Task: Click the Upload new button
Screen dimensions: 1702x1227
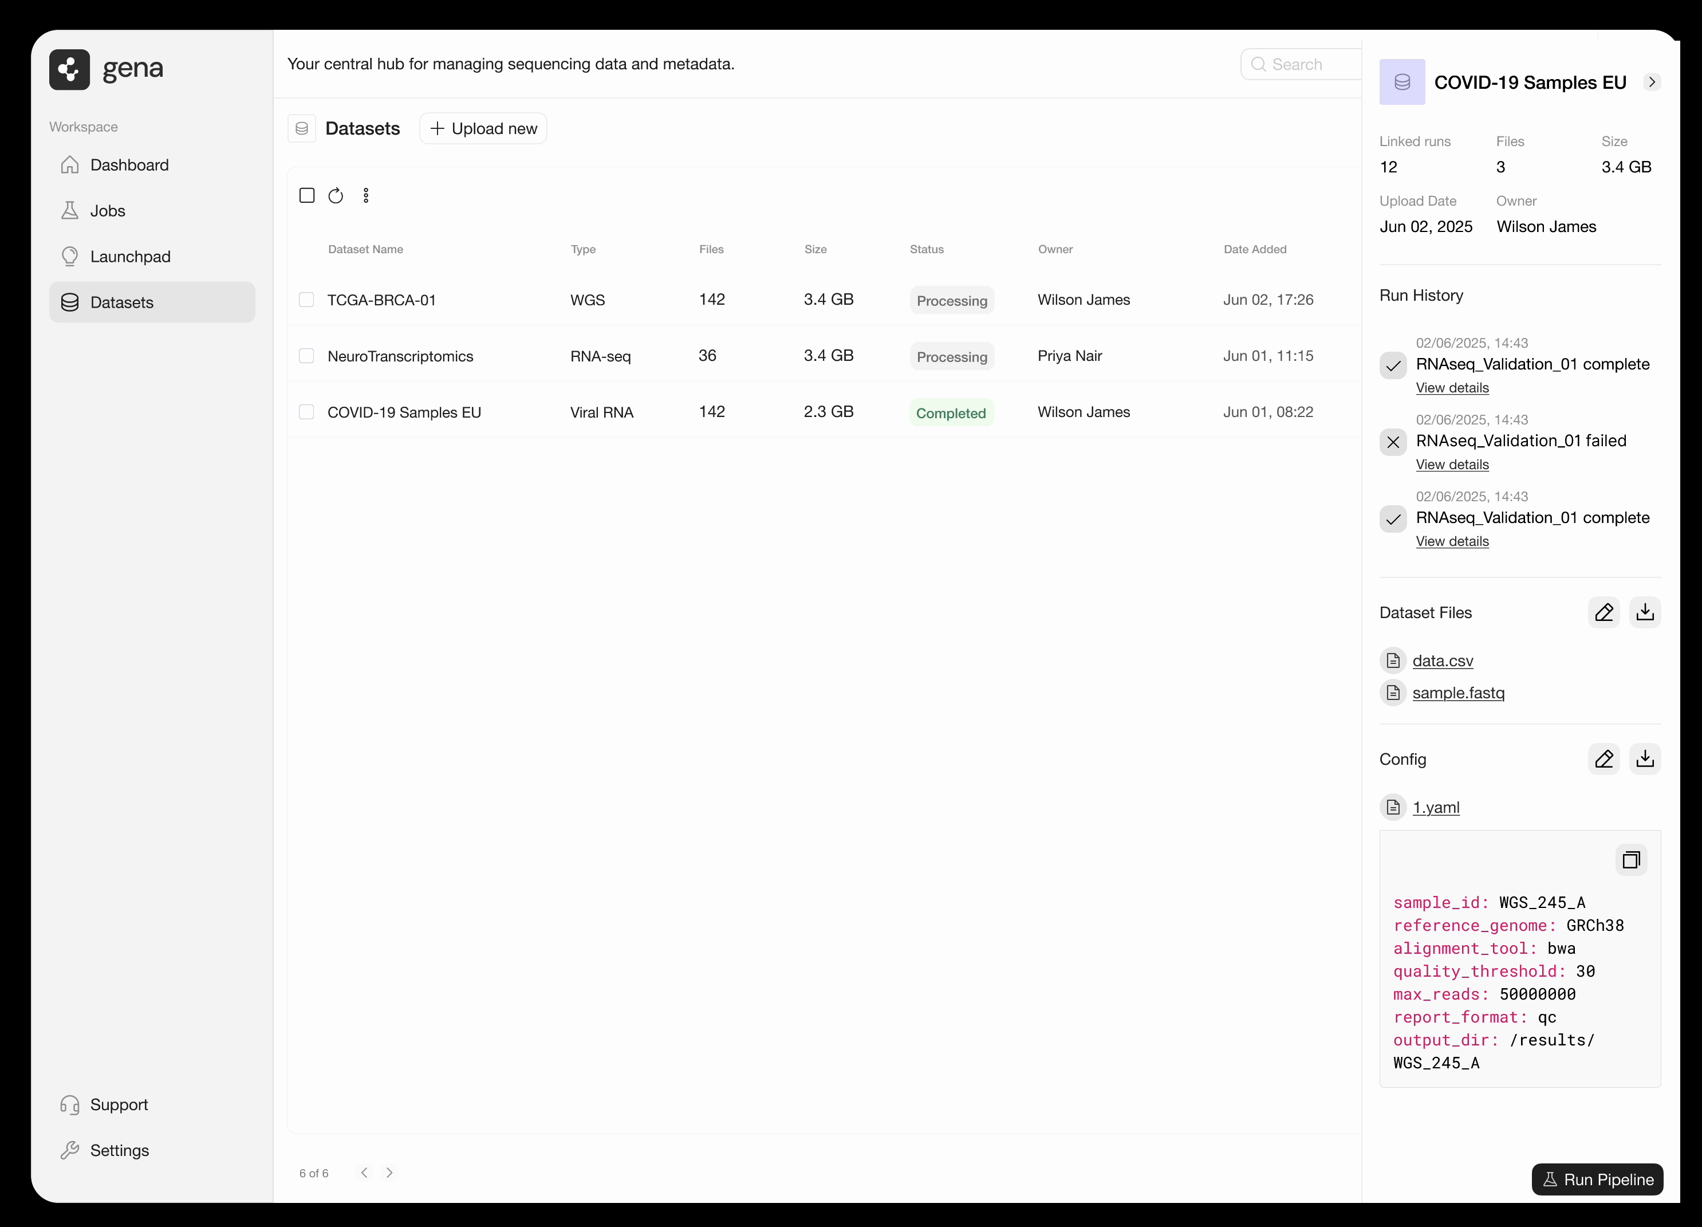Action: [483, 128]
